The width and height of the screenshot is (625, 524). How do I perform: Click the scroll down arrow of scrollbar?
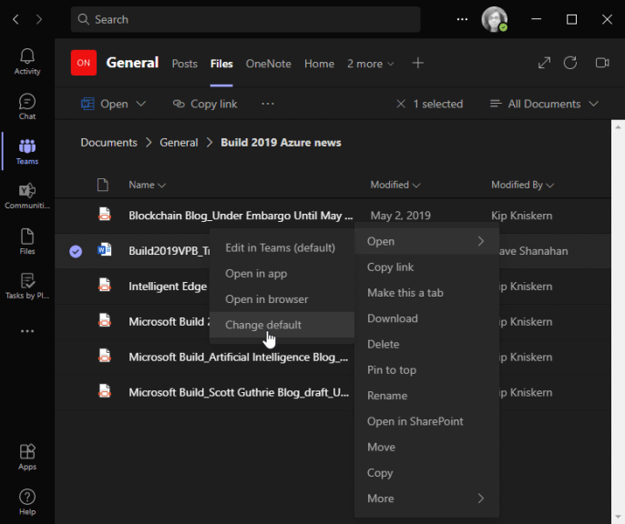click(618, 517)
